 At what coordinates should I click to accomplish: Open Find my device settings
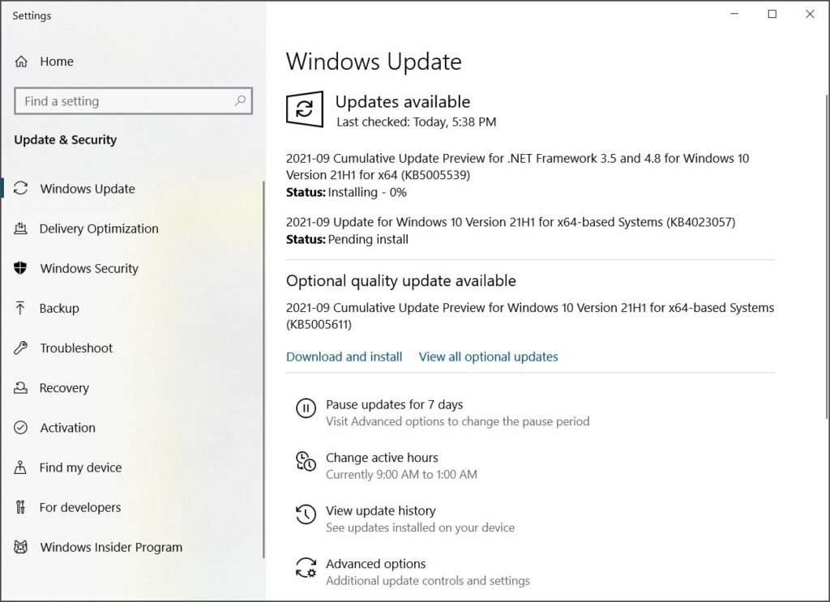point(80,468)
